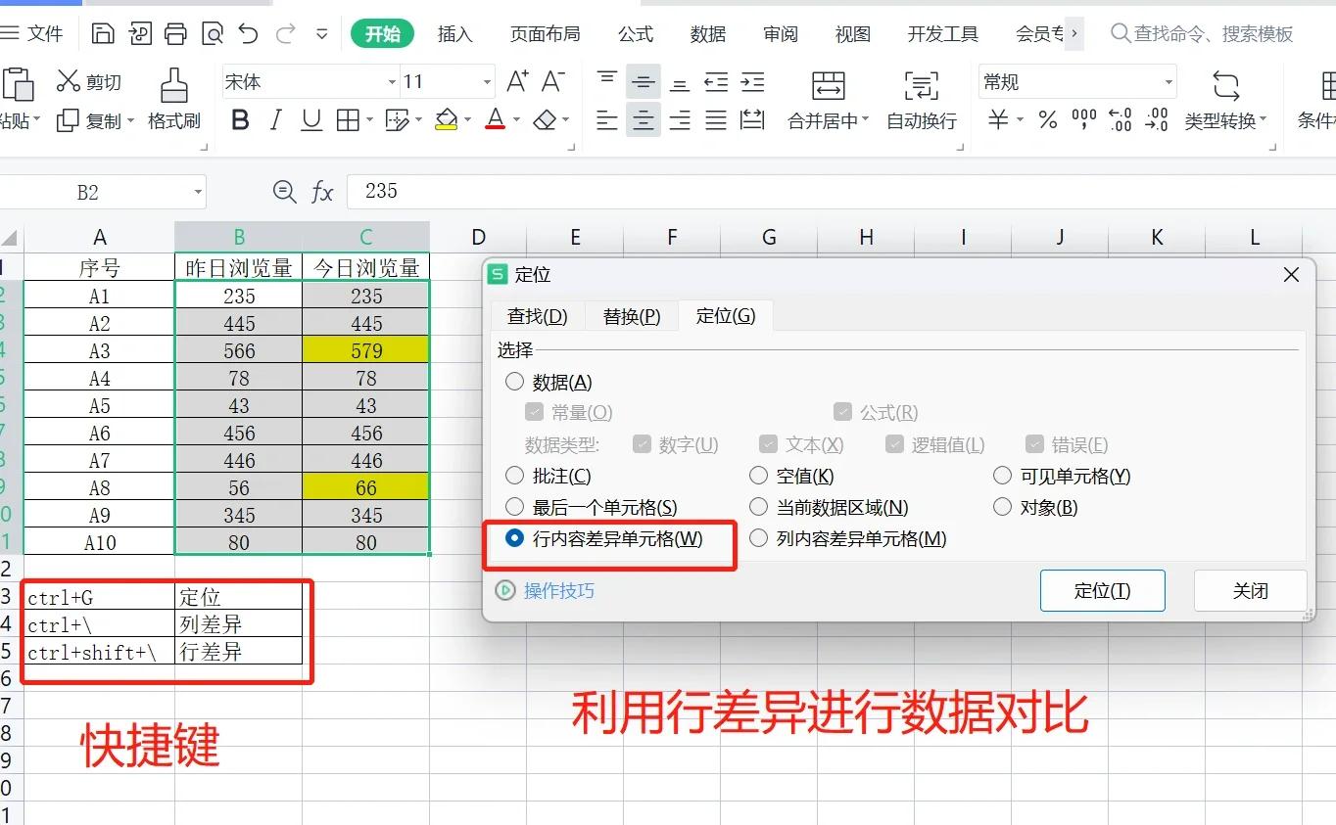Decrease font size with A- icon
This screenshot has height=825, width=1336.
point(553,81)
